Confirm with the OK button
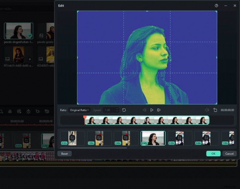The image size is (240, 189). click(x=213, y=153)
